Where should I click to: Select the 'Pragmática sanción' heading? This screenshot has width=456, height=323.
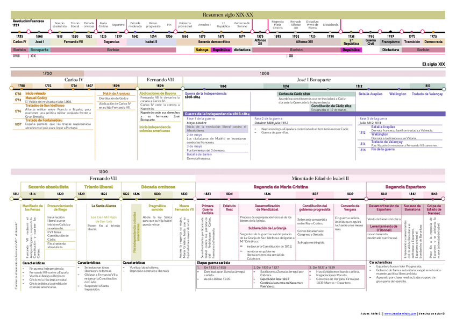tap(157, 207)
